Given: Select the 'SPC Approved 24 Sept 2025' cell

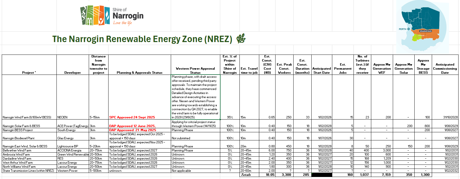Looking at the screenshot, I should [132, 117].
